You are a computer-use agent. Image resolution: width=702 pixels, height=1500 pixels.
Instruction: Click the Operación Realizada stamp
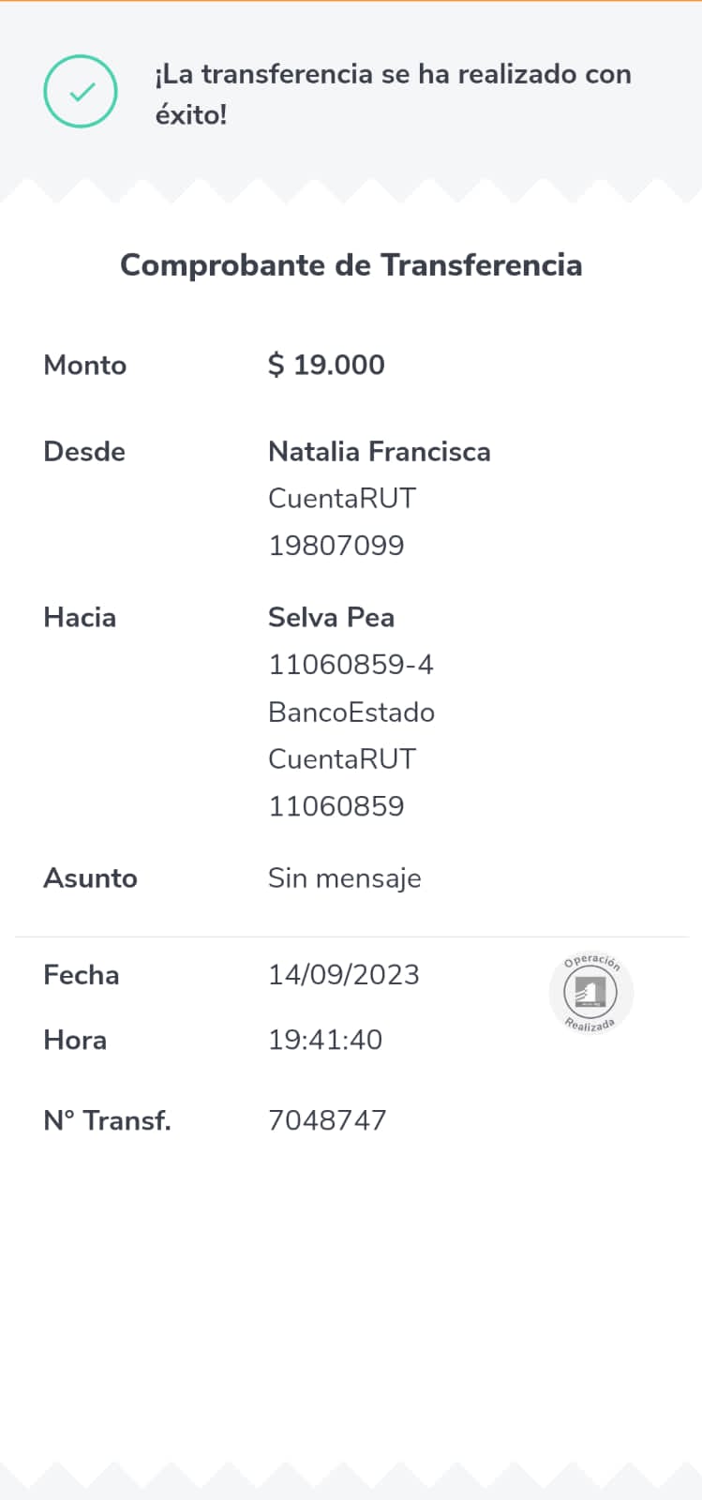590,993
